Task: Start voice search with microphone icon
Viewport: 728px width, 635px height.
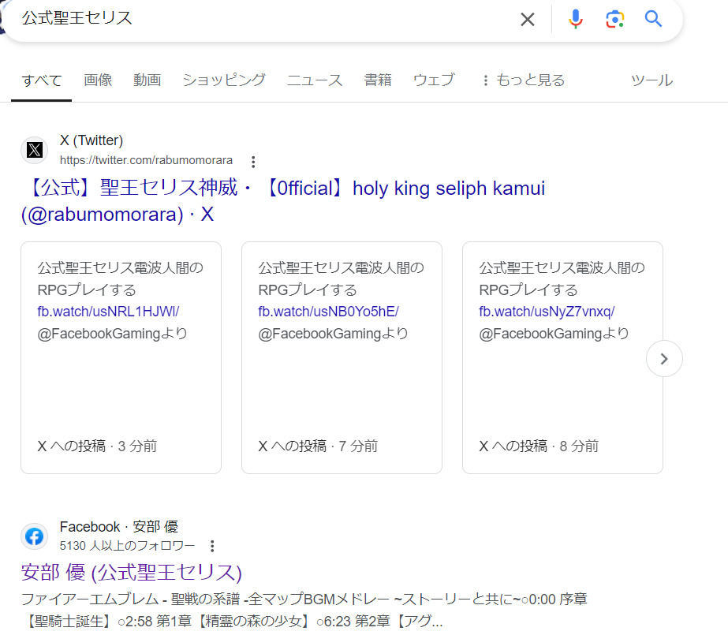Action: coord(575,19)
